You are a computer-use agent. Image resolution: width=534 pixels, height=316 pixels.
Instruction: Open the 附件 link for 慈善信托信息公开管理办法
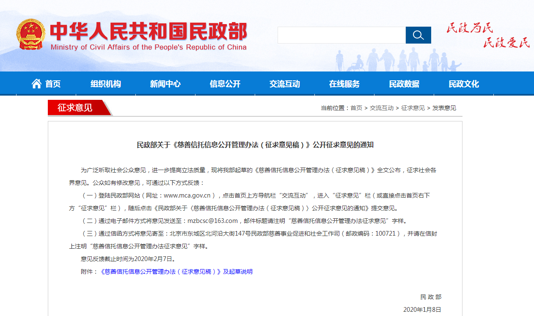176,272
